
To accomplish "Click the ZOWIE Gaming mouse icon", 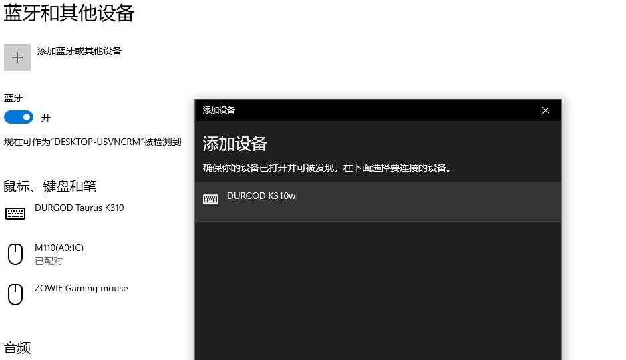I will [15, 294].
